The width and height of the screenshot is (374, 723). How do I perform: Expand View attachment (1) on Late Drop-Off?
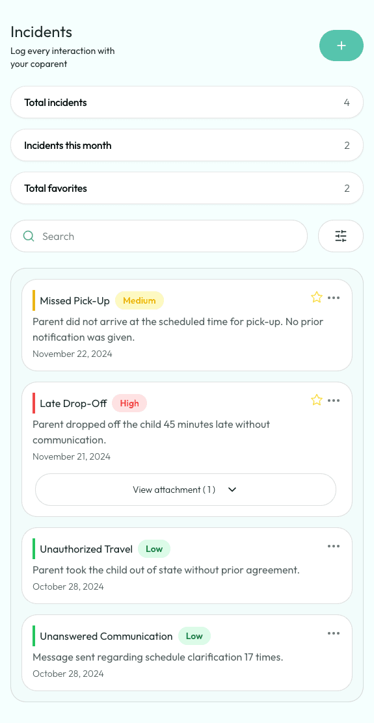185,490
